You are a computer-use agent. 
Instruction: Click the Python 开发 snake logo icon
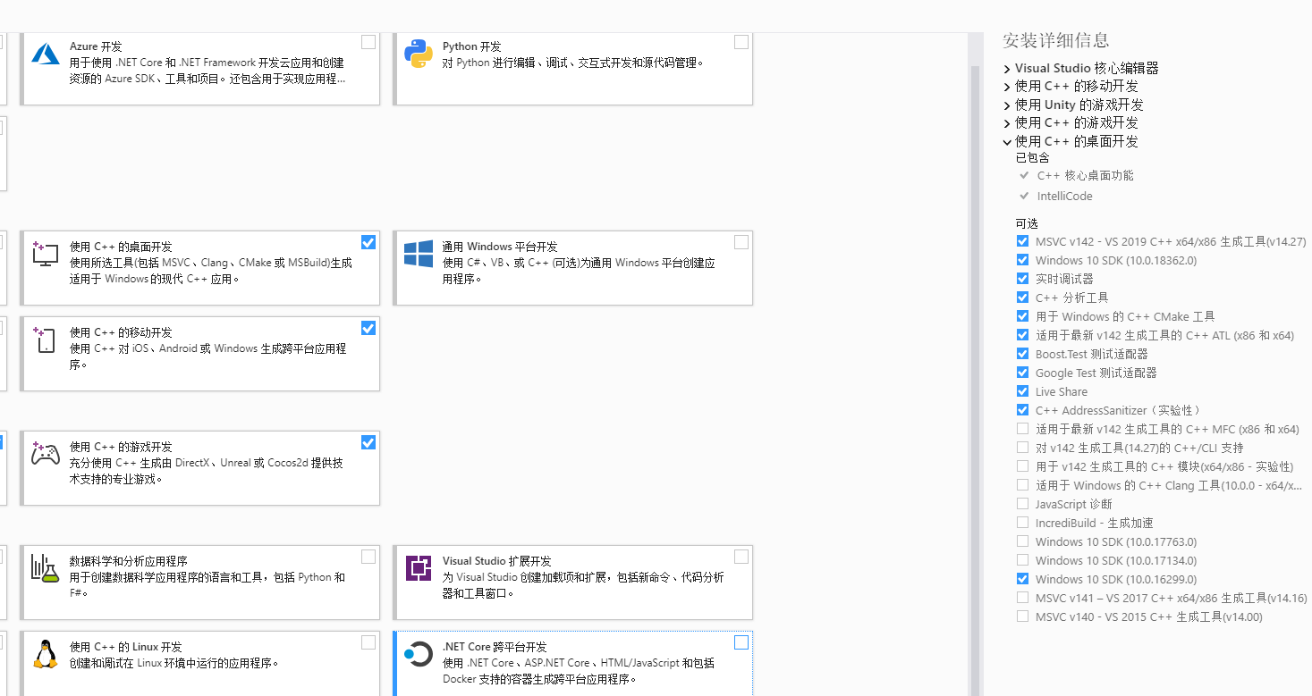tap(419, 54)
